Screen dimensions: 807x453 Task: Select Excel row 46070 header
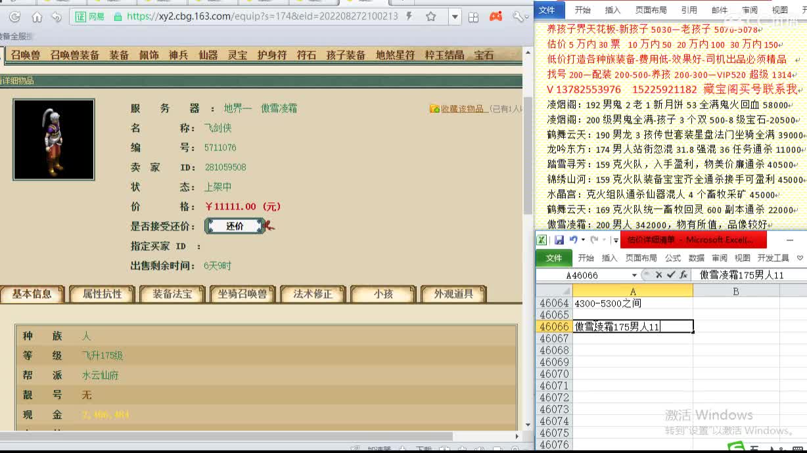coord(554,374)
